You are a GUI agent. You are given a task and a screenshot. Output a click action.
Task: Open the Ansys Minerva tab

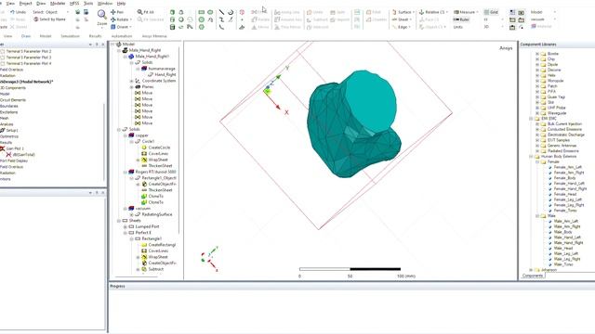click(154, 36)
